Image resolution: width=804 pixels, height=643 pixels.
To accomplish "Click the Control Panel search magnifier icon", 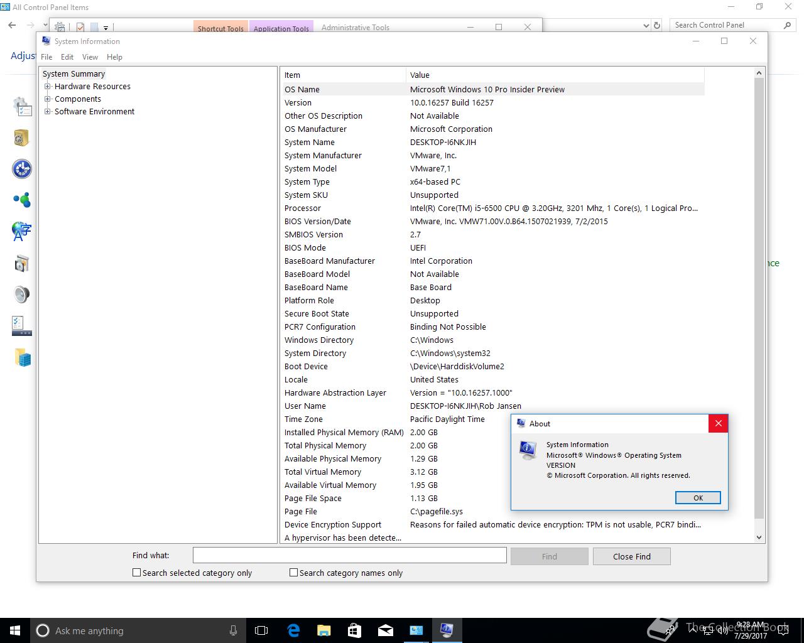I will (x=787, y=25).
